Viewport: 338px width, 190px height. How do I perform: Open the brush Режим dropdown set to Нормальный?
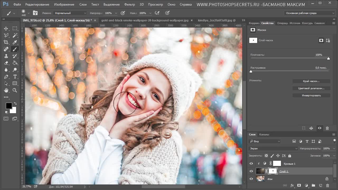point(70,13)
